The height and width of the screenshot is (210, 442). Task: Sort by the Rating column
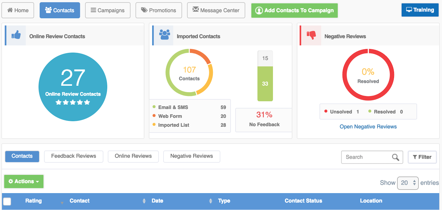pos(33,201)
